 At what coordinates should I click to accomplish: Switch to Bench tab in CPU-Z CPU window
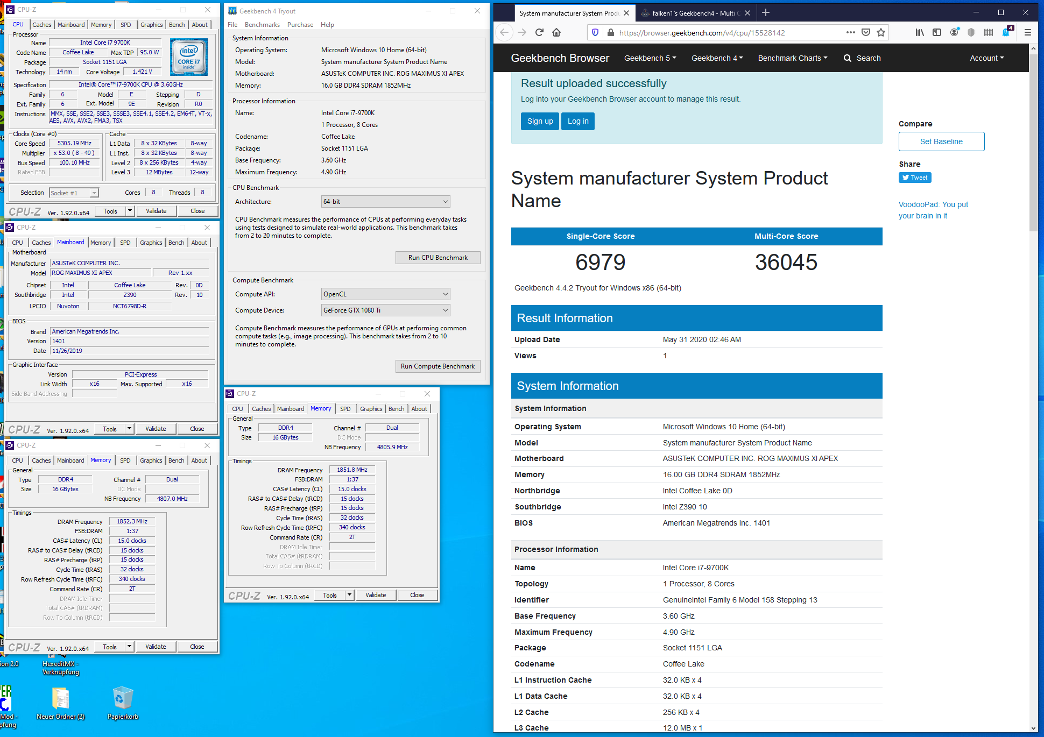177,25
